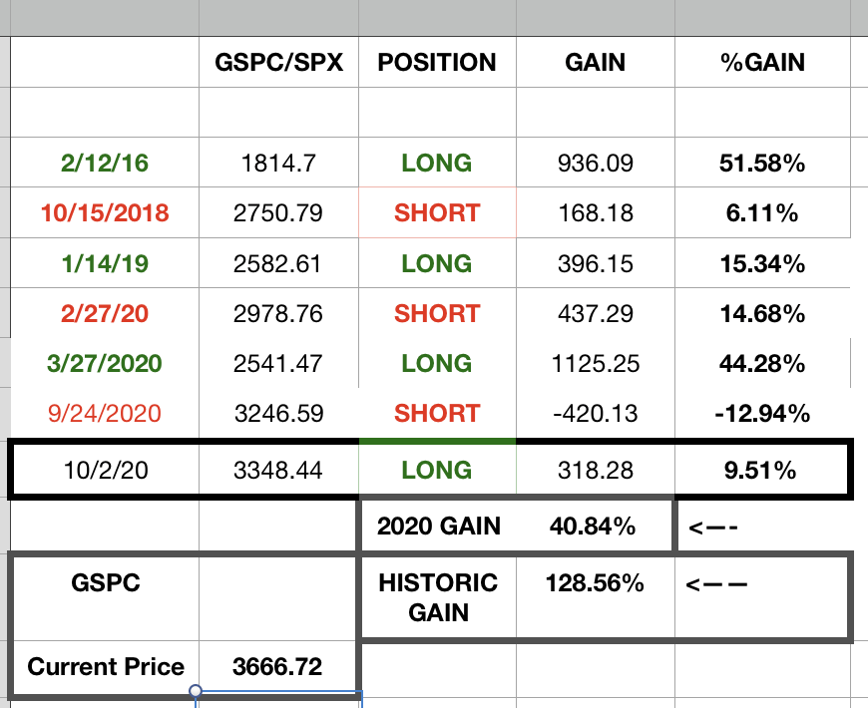The height and width of the screenshot is (708, 868).
Task: Click the gain value 1125.25
Action: coord(595,364)
